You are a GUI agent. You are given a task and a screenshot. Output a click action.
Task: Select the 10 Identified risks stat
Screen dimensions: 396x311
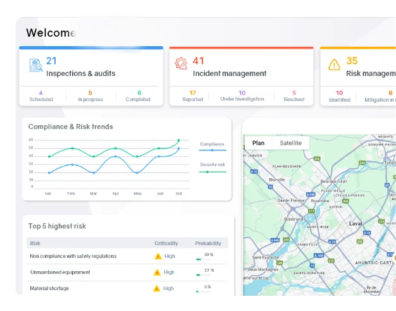(x=340, y=97)
